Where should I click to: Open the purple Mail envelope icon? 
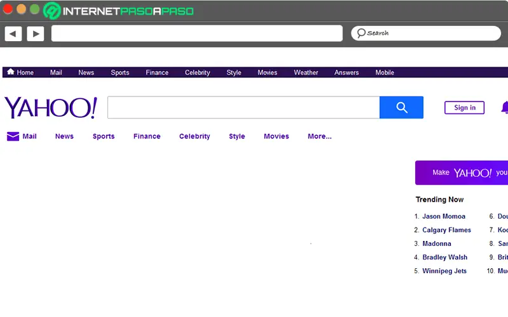(13, 136)
